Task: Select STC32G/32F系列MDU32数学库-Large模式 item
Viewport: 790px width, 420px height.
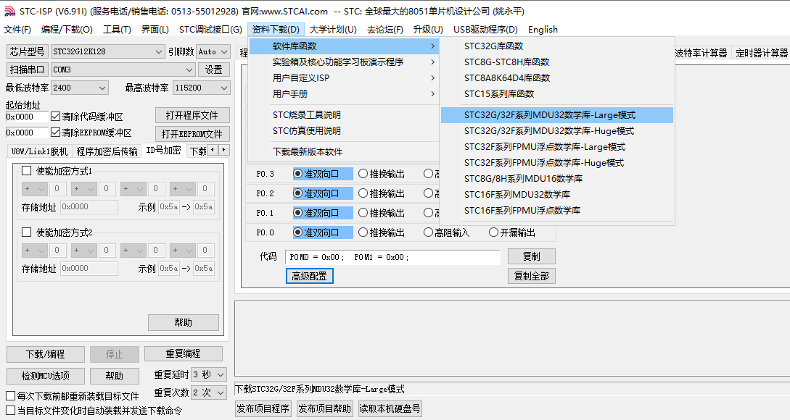Action: tap(556, 115)
